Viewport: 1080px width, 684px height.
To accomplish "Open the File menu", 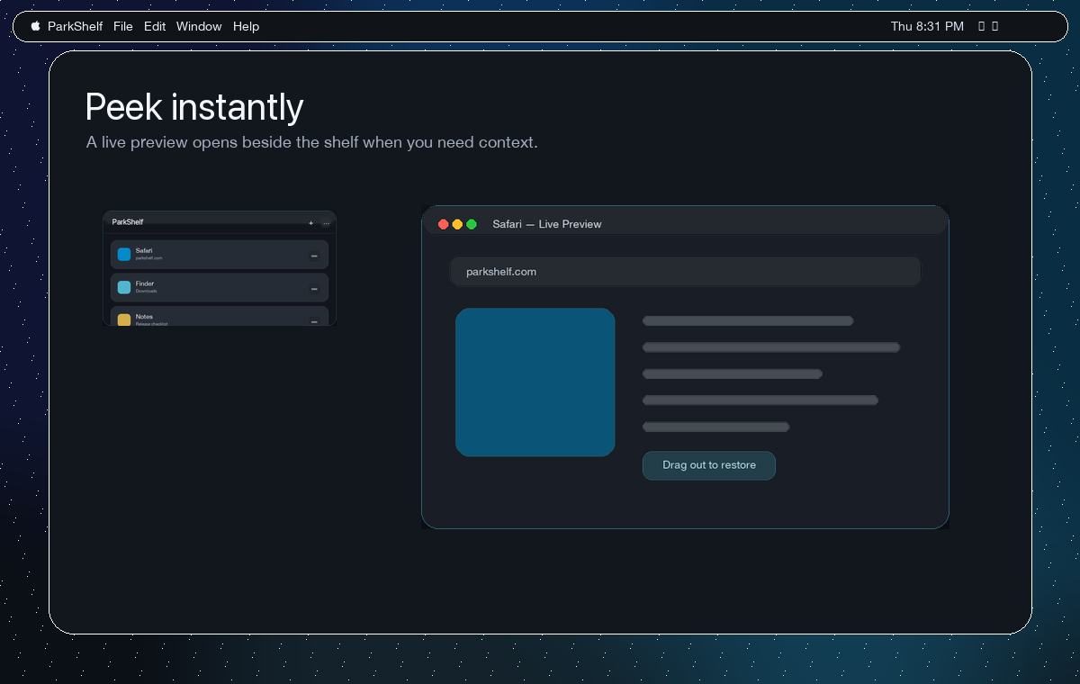I will click(123, 26).
